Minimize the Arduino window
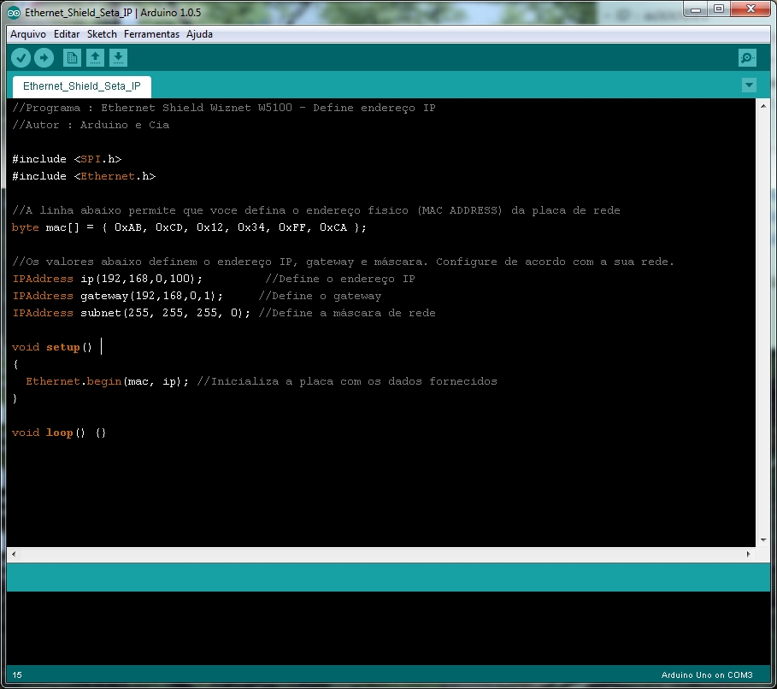 tap(696, 9)
